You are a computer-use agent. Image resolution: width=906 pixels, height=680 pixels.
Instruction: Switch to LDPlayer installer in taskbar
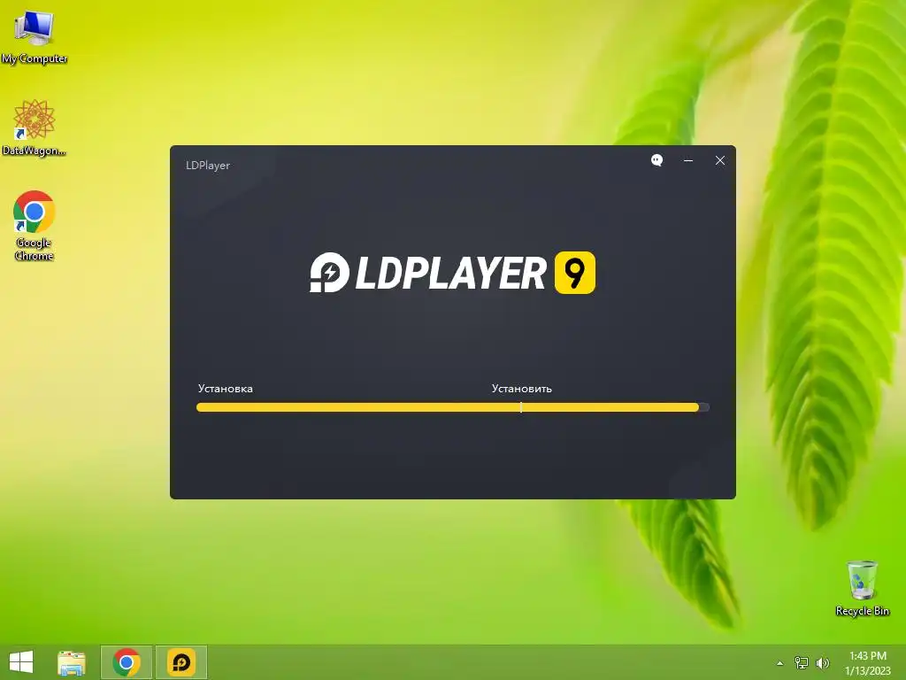tap(180, 662)
